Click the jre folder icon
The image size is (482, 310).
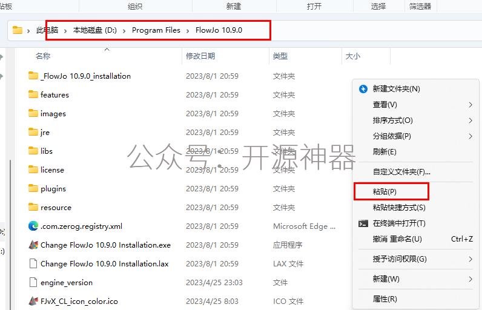point(33,132)
